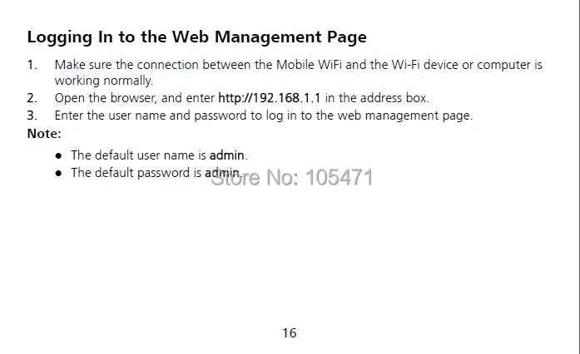Click 'Open the browser' in step two
The width and height of the screenshot is (580, 354).
click(106, 98)
